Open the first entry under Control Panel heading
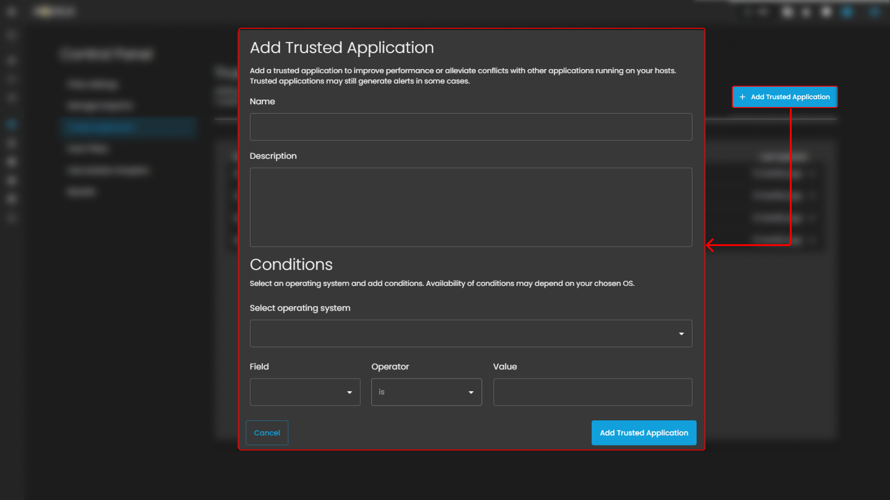890x500 pixels. [x=93, y=84]
